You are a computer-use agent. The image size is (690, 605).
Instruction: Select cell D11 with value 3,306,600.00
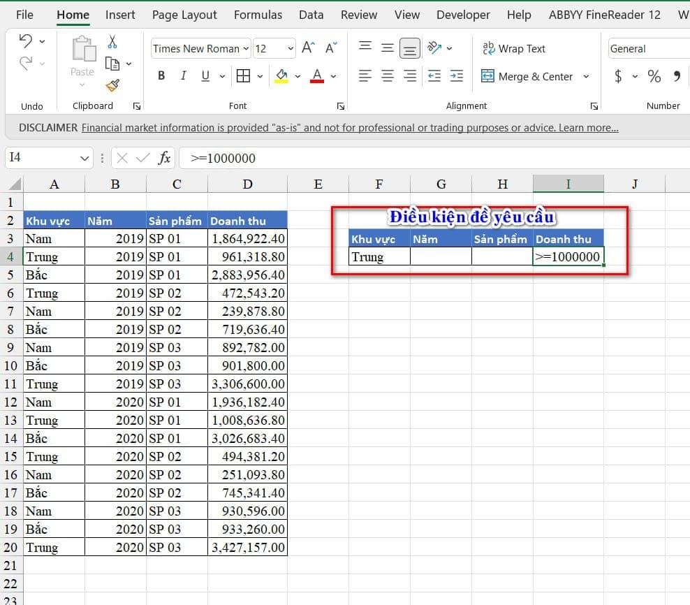coord(247,384)
